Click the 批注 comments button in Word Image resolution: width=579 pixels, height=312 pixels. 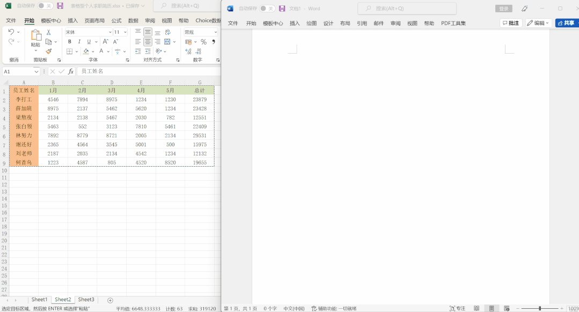510,23
